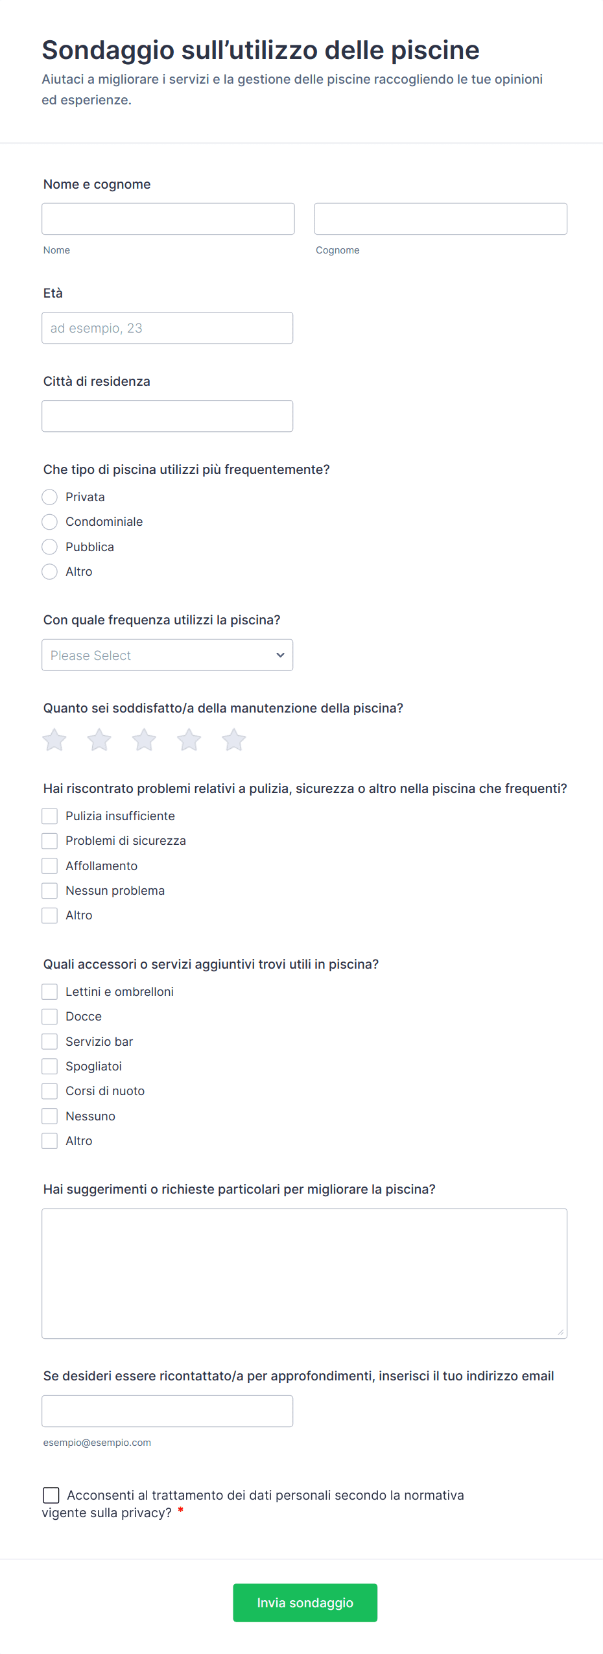Viewport: 603px width, 1654px height.
Task: Choose the fourth star rating
Action: 189,740
